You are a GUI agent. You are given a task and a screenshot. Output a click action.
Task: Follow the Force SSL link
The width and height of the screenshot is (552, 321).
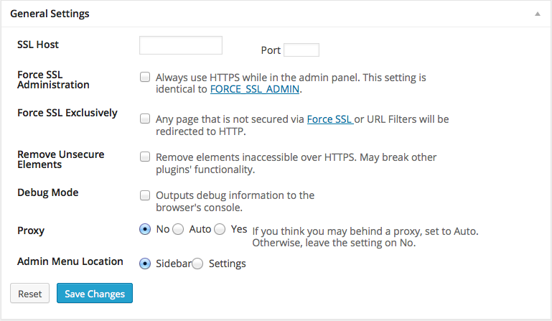click(x=329, y=119)
